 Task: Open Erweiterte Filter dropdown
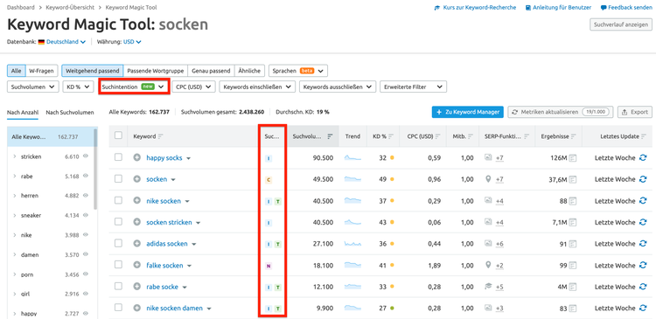tap(413, 87)
